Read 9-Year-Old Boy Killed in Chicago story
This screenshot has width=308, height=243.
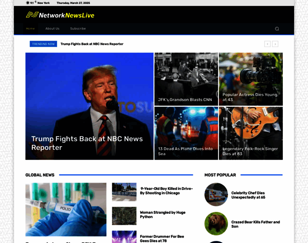[167, 191]
